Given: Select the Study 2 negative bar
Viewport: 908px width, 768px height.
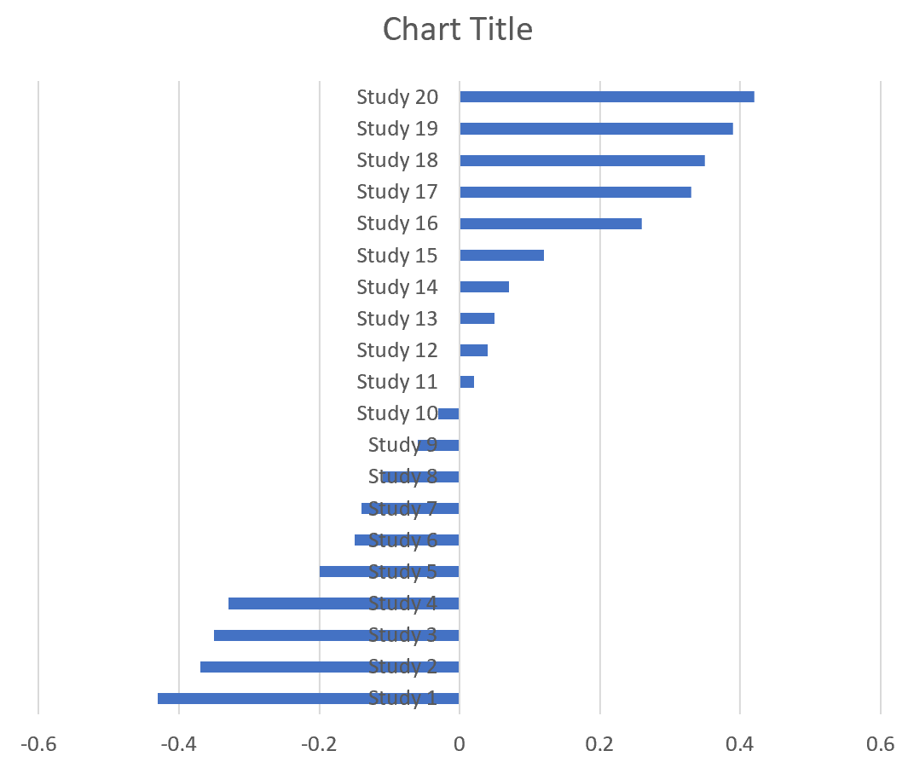Looking at the screenshot, I should [x=281, y=667].
